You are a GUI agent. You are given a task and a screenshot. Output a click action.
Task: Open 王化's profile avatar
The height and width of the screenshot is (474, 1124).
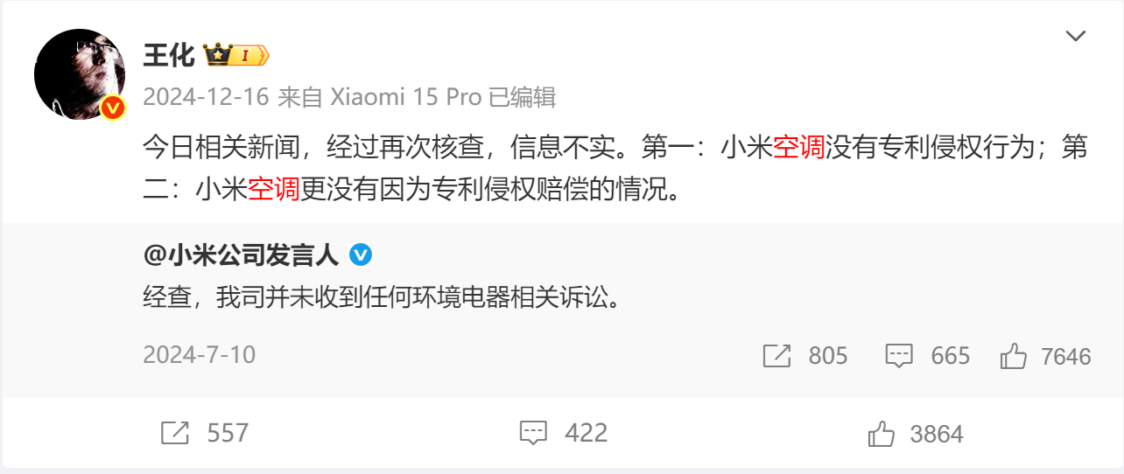click(x=80, y=74)
